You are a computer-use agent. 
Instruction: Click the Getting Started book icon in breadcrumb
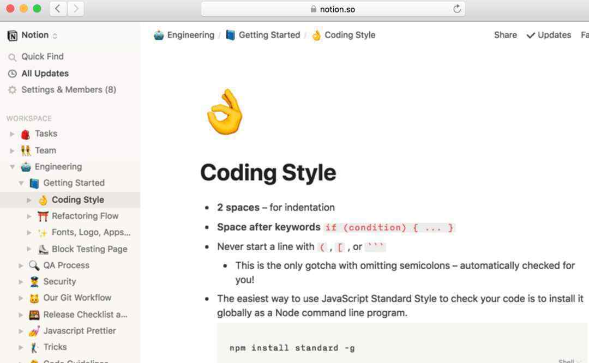(230, 35)
